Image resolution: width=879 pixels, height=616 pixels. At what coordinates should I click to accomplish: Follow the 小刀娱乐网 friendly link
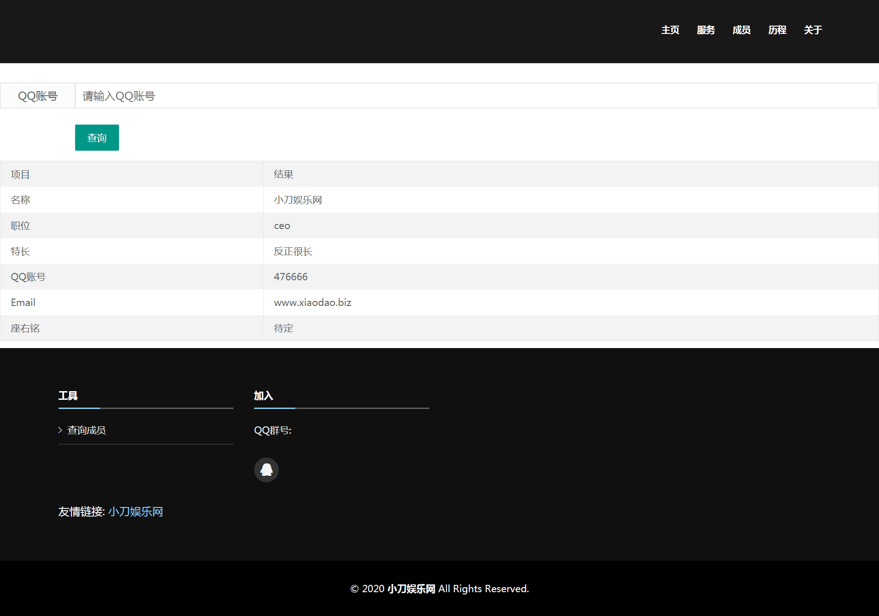click(x=136, y=512)
